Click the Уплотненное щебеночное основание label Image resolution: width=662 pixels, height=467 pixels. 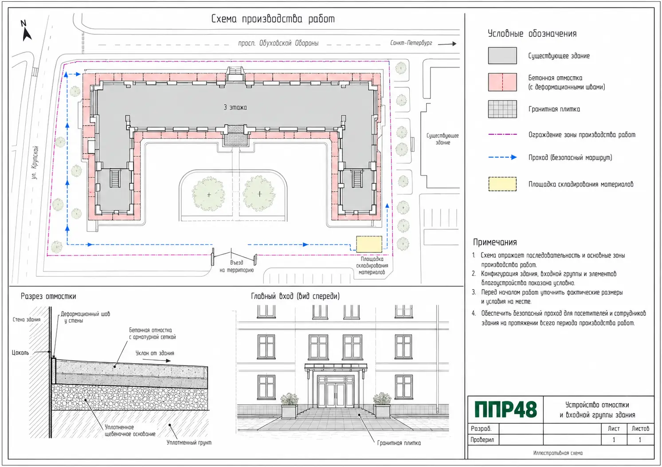pyautogui.click(x=130, y=431)
